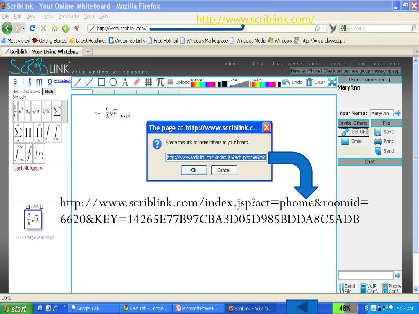Insert the infinite bounds integral symbol
This screenshot has height=314, width=419.
tap(19, 153)
